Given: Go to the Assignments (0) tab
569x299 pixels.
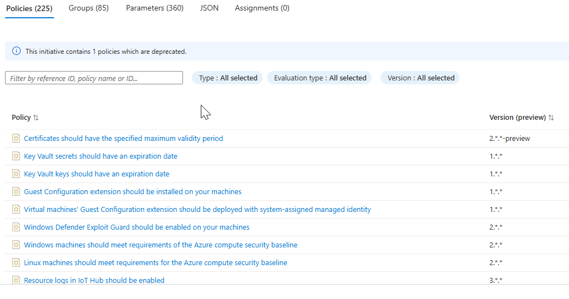Looking at the screenshot, I should tap(262, 8).
